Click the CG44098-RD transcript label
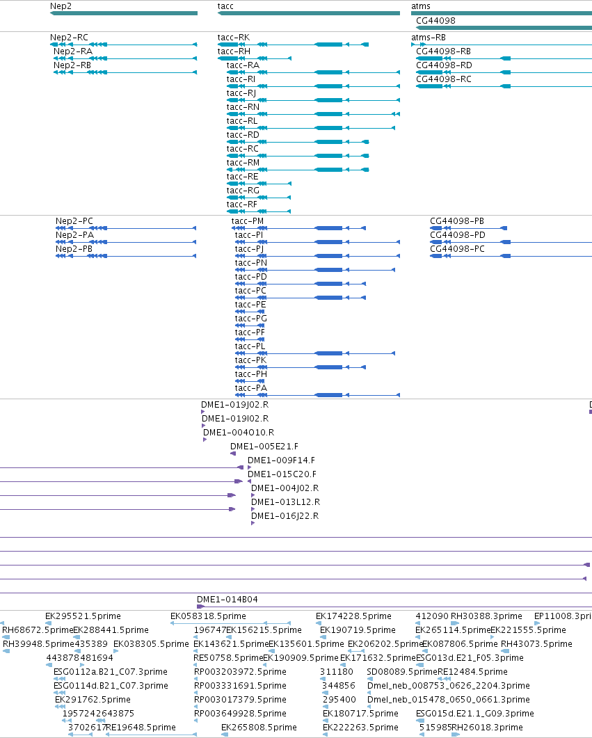592x738 pixels. [444, 65]
